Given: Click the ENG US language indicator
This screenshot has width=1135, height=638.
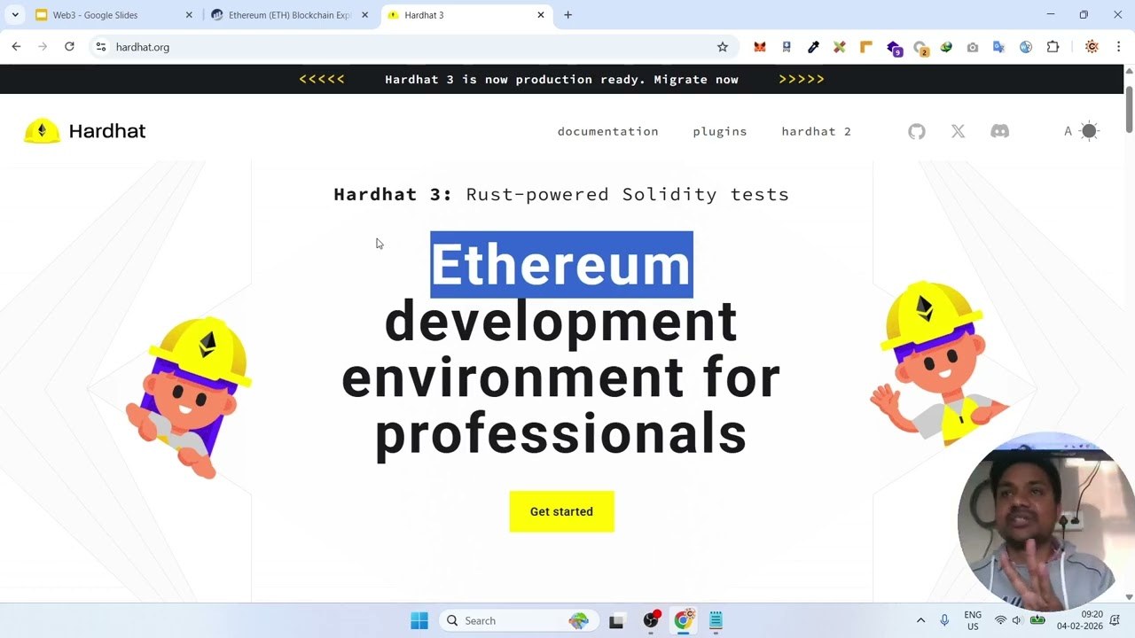Looking at the screenshot, I should point(973,620).
